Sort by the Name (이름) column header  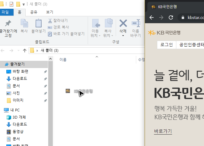(63, 60)
